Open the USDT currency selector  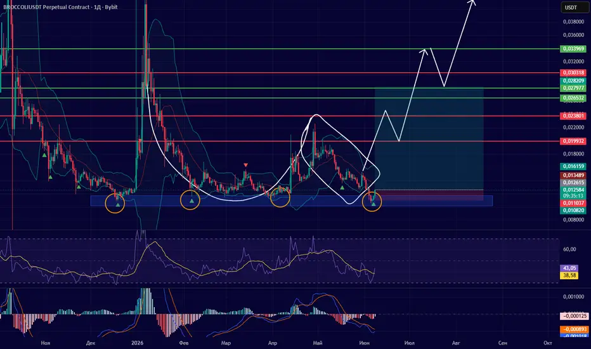click(x=574, y=8)
